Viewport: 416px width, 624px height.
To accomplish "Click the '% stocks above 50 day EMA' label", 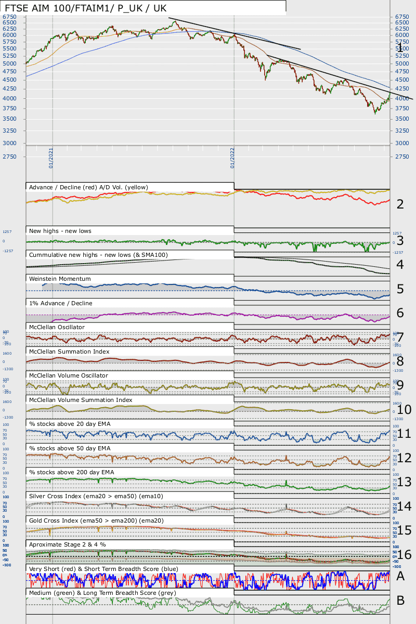I will click(x=70, y=448).
